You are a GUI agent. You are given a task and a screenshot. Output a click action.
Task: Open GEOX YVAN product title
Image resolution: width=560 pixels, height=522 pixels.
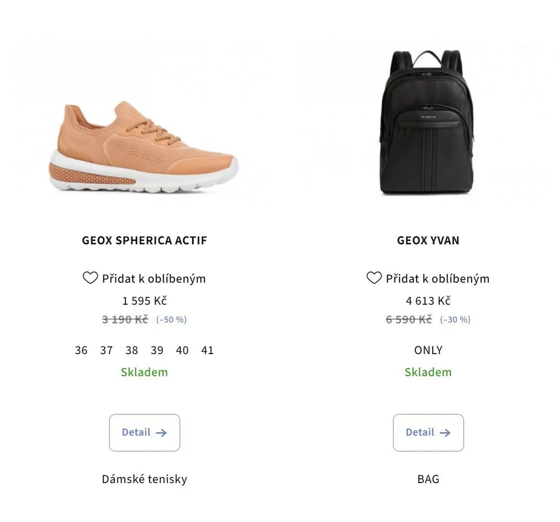tap(428, 241)
